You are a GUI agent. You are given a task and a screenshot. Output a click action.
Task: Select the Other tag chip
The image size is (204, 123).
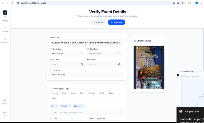53,98
